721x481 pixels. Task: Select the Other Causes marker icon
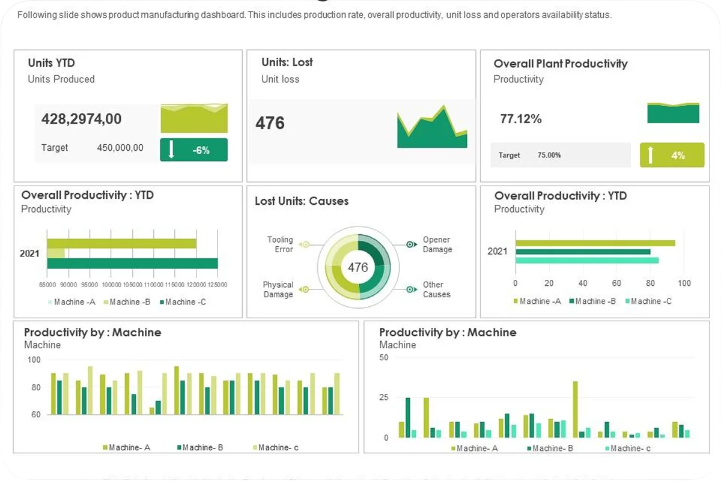coord(411,289)
